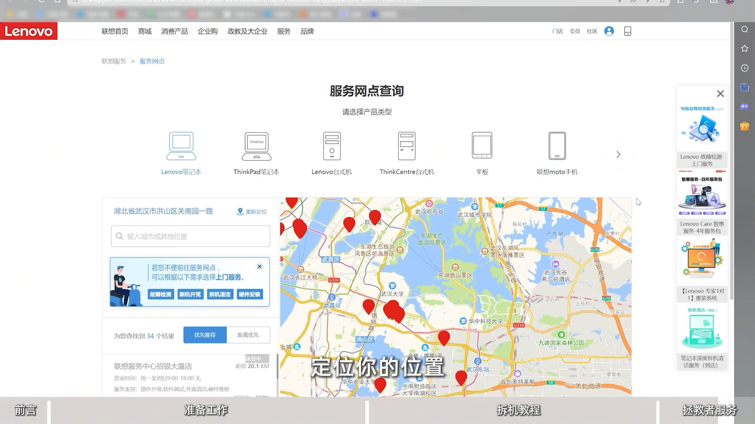Click the 社区 link in header
The height and width of the screenshot is (424, 755).
pos(592,31)
